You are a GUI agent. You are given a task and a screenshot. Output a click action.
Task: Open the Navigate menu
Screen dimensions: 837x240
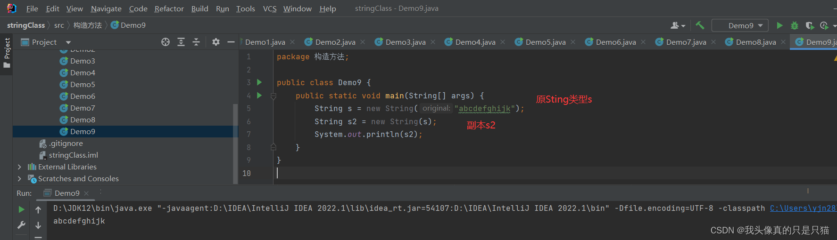[x=106, y=8]
